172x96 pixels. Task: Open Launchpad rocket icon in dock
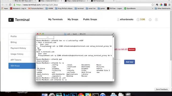coord(52,95)
